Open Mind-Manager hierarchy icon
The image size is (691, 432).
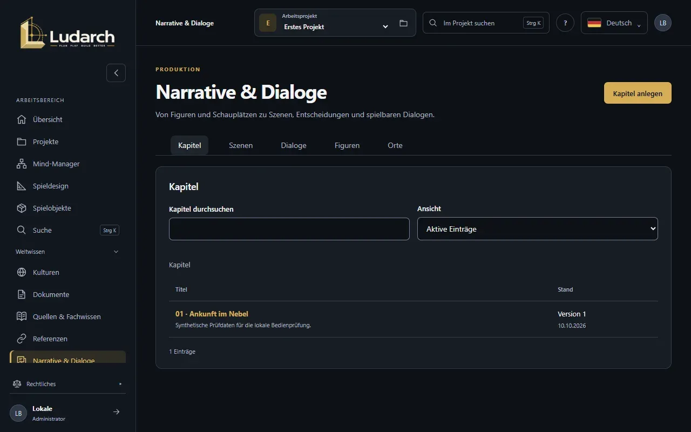22,164
